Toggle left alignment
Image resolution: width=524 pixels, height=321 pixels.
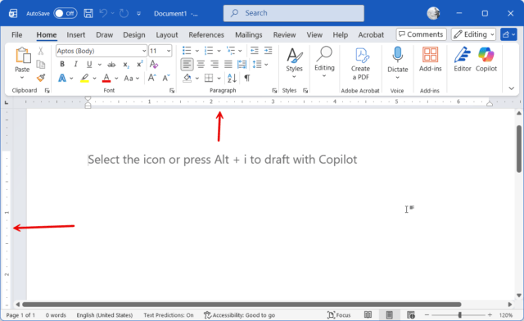(187, 64)
